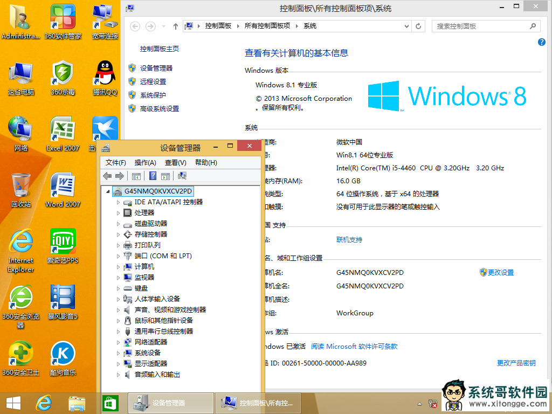Click the 更改产品密钥 link
The image size is (552, 414).
[x=516, y=363]
